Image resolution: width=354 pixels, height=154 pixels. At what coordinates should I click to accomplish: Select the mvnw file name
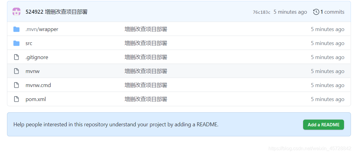pyautogui.click(x=33, y=71)
